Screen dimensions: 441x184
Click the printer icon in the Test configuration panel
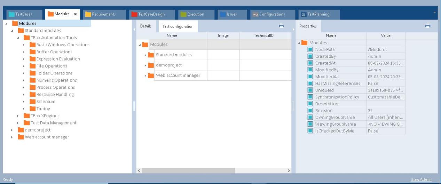point(281,26)
